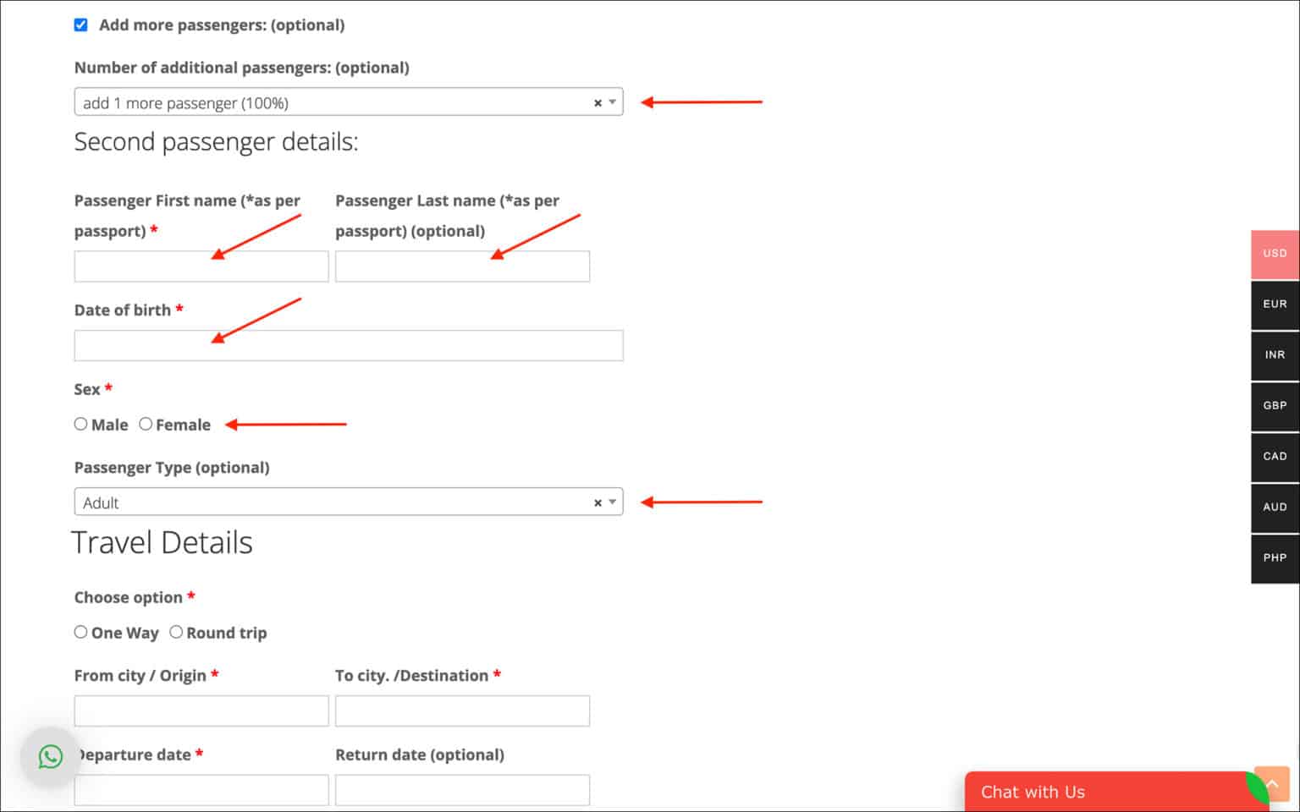Click the Date of birth input field
Screen dimensions: 1300x812
348,345
